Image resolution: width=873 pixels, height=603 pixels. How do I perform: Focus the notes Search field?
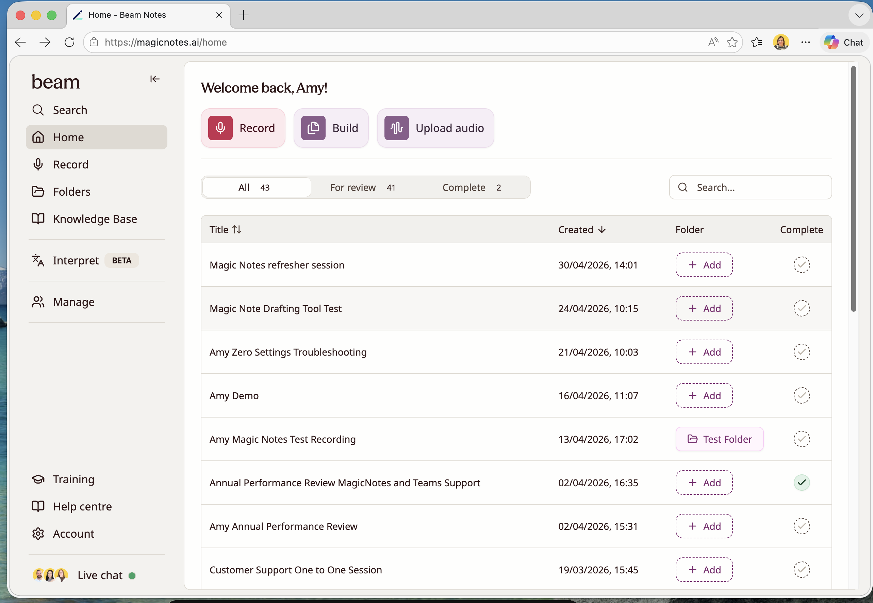point(750,188)
